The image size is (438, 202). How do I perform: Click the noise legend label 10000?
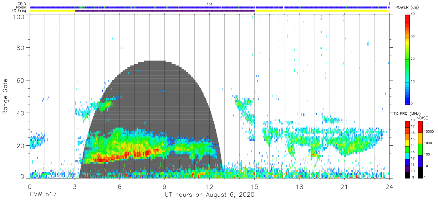[x=429, y=132]
